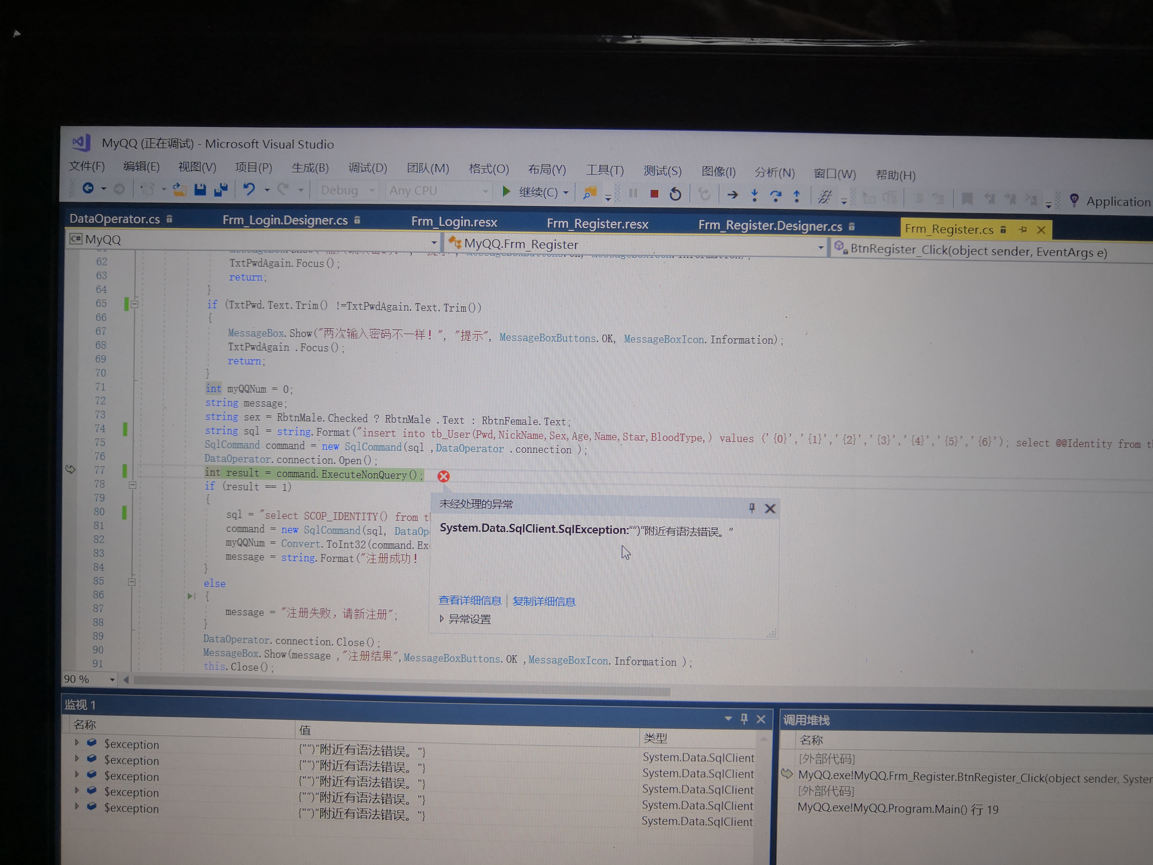Pin the Frm_Register.cs tab
This screenshot has width=1153, height=865.
point(1023,230)
